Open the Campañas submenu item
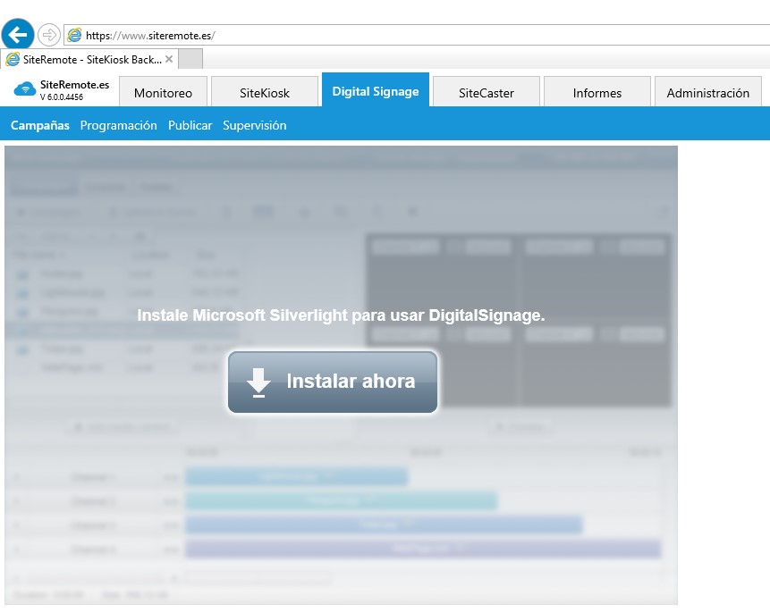This screenshot has width=770, height=613. [x=40, y=126]
